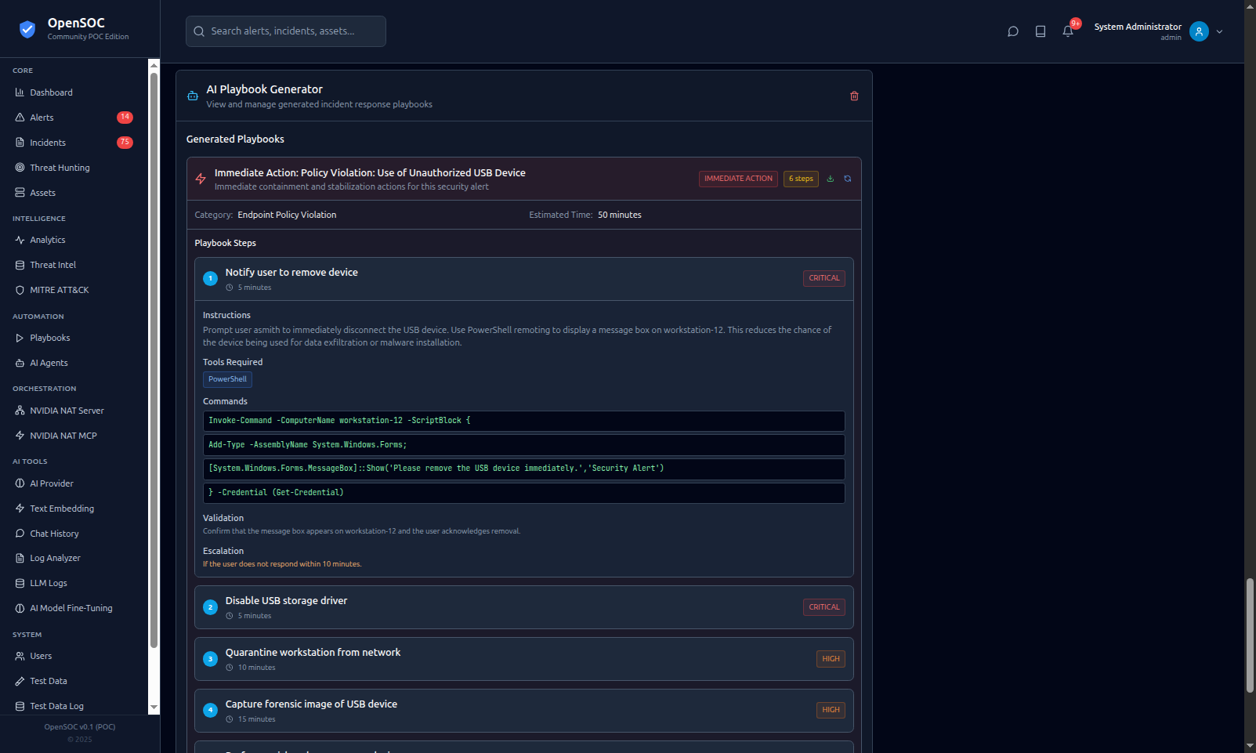Regenerate the playbook with the refresh icon
The image size is (1256, 753).
coord(847,179)
